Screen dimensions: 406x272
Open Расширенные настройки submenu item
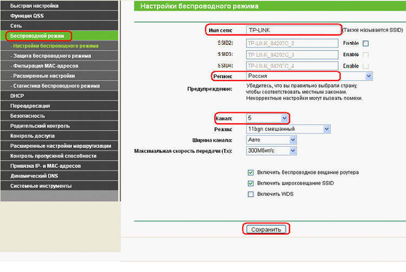[59, 76]
